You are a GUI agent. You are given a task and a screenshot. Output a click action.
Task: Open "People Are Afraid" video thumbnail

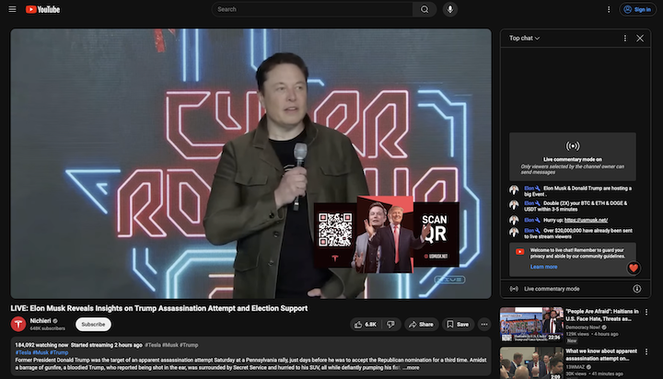coord(531,325)
